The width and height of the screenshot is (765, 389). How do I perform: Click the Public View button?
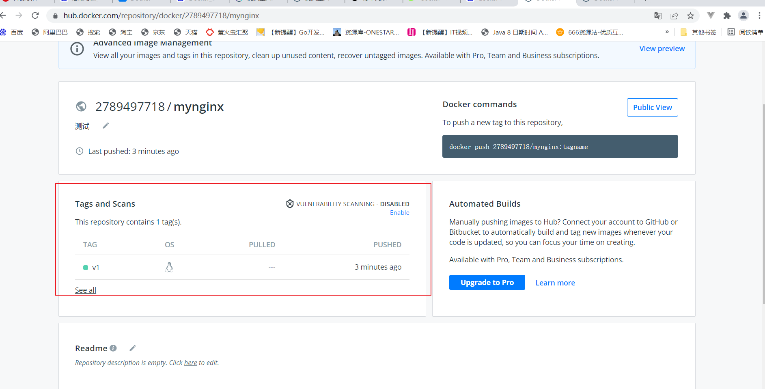coord(652,107)
